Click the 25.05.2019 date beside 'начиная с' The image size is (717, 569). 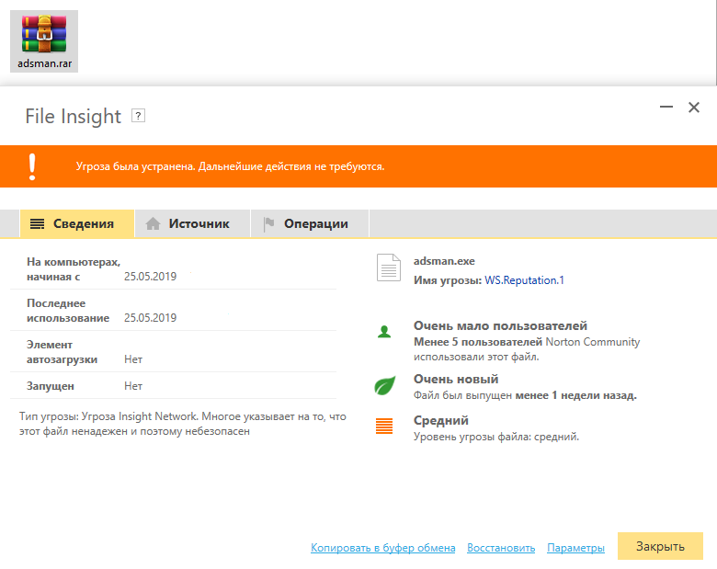[x=150, y=277]
